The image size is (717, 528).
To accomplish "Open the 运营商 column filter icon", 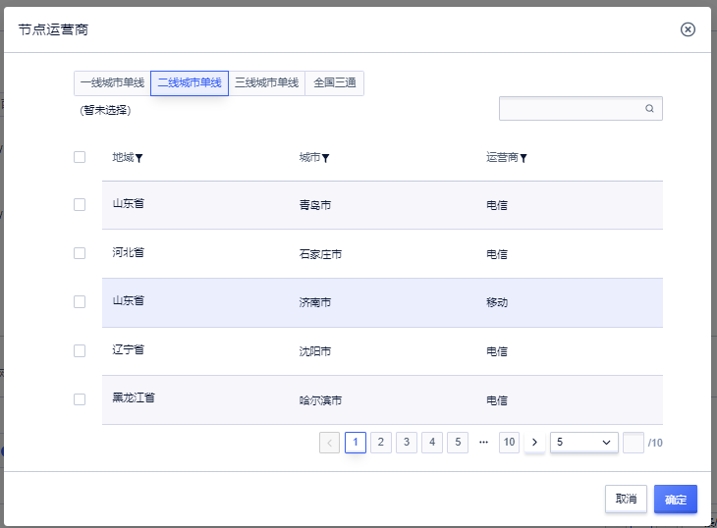I will pyautogui.click(x=524, y=158).
